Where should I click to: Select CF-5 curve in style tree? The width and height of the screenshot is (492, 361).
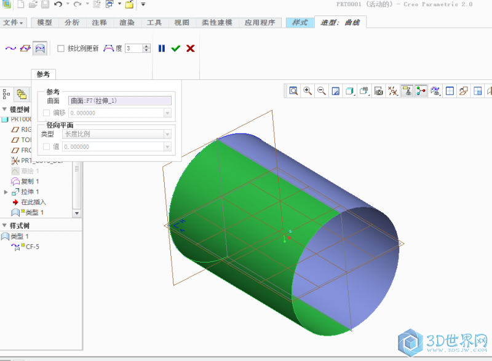[x=33, y=247]
